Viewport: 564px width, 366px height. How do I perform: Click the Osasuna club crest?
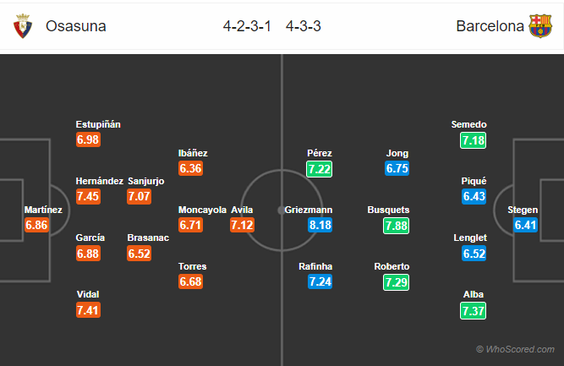(23, 26)
